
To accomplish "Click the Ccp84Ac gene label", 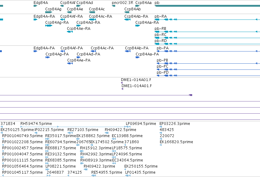I will pyautogui.click(x=97, y=9).
